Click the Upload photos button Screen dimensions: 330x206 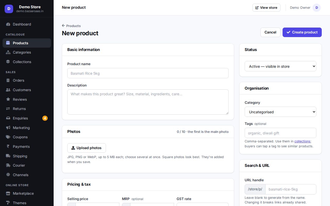(87, 148)
